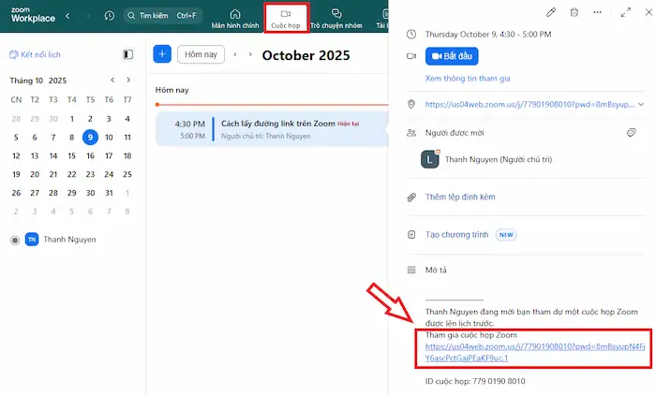Expand the meeting details panel to full size

point(626,12)
